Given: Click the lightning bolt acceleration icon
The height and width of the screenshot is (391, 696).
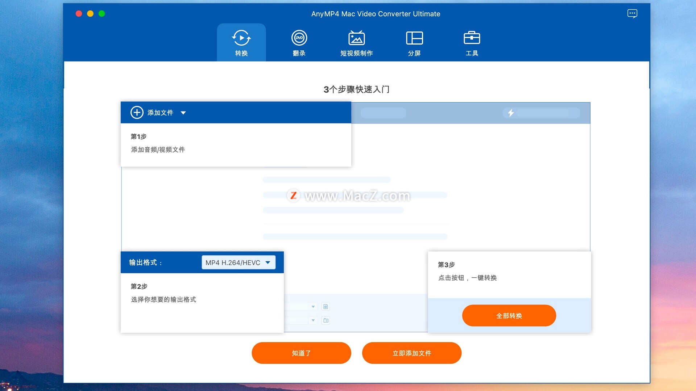Looking at the screenshot, I should point(511,113).
